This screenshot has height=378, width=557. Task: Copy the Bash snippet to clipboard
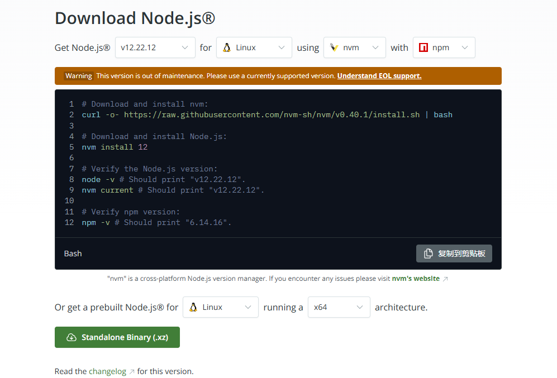pyautogui.click(x=454, y=253)
